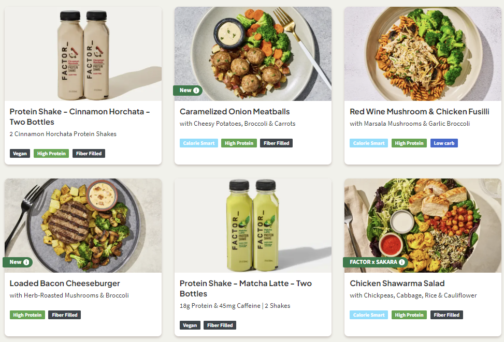Open the Matcha Latte shake bottles image
Viewport: 504px width, 342px height.
point(253,226)
